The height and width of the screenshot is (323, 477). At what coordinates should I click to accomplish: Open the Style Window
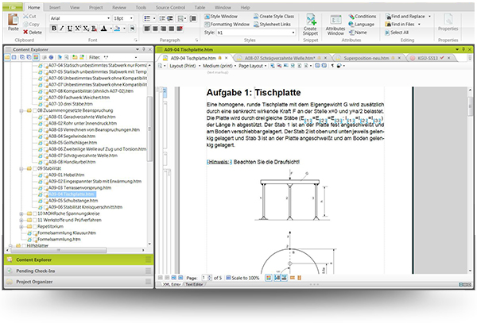pyautogui.click(x=221, y=17)
